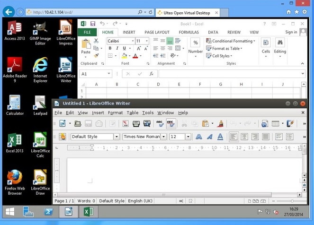Click Show Draw Functions icon in Writer
Viewport: 314px width, 225px height.
click(290, 124)
